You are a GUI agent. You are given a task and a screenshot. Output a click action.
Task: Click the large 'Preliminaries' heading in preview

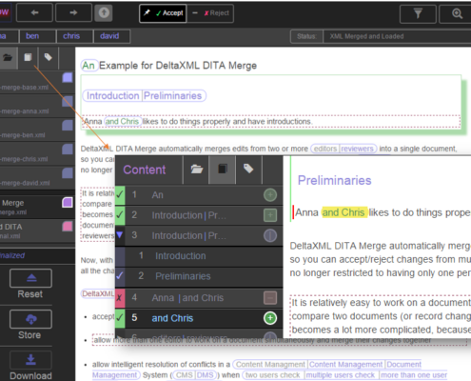[x=335, y=180]
